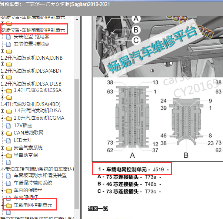Screen dimensions: 223x219
Task: Select 安装位置-车辆前部的控制单元 entry
Action: pos(33,30)
